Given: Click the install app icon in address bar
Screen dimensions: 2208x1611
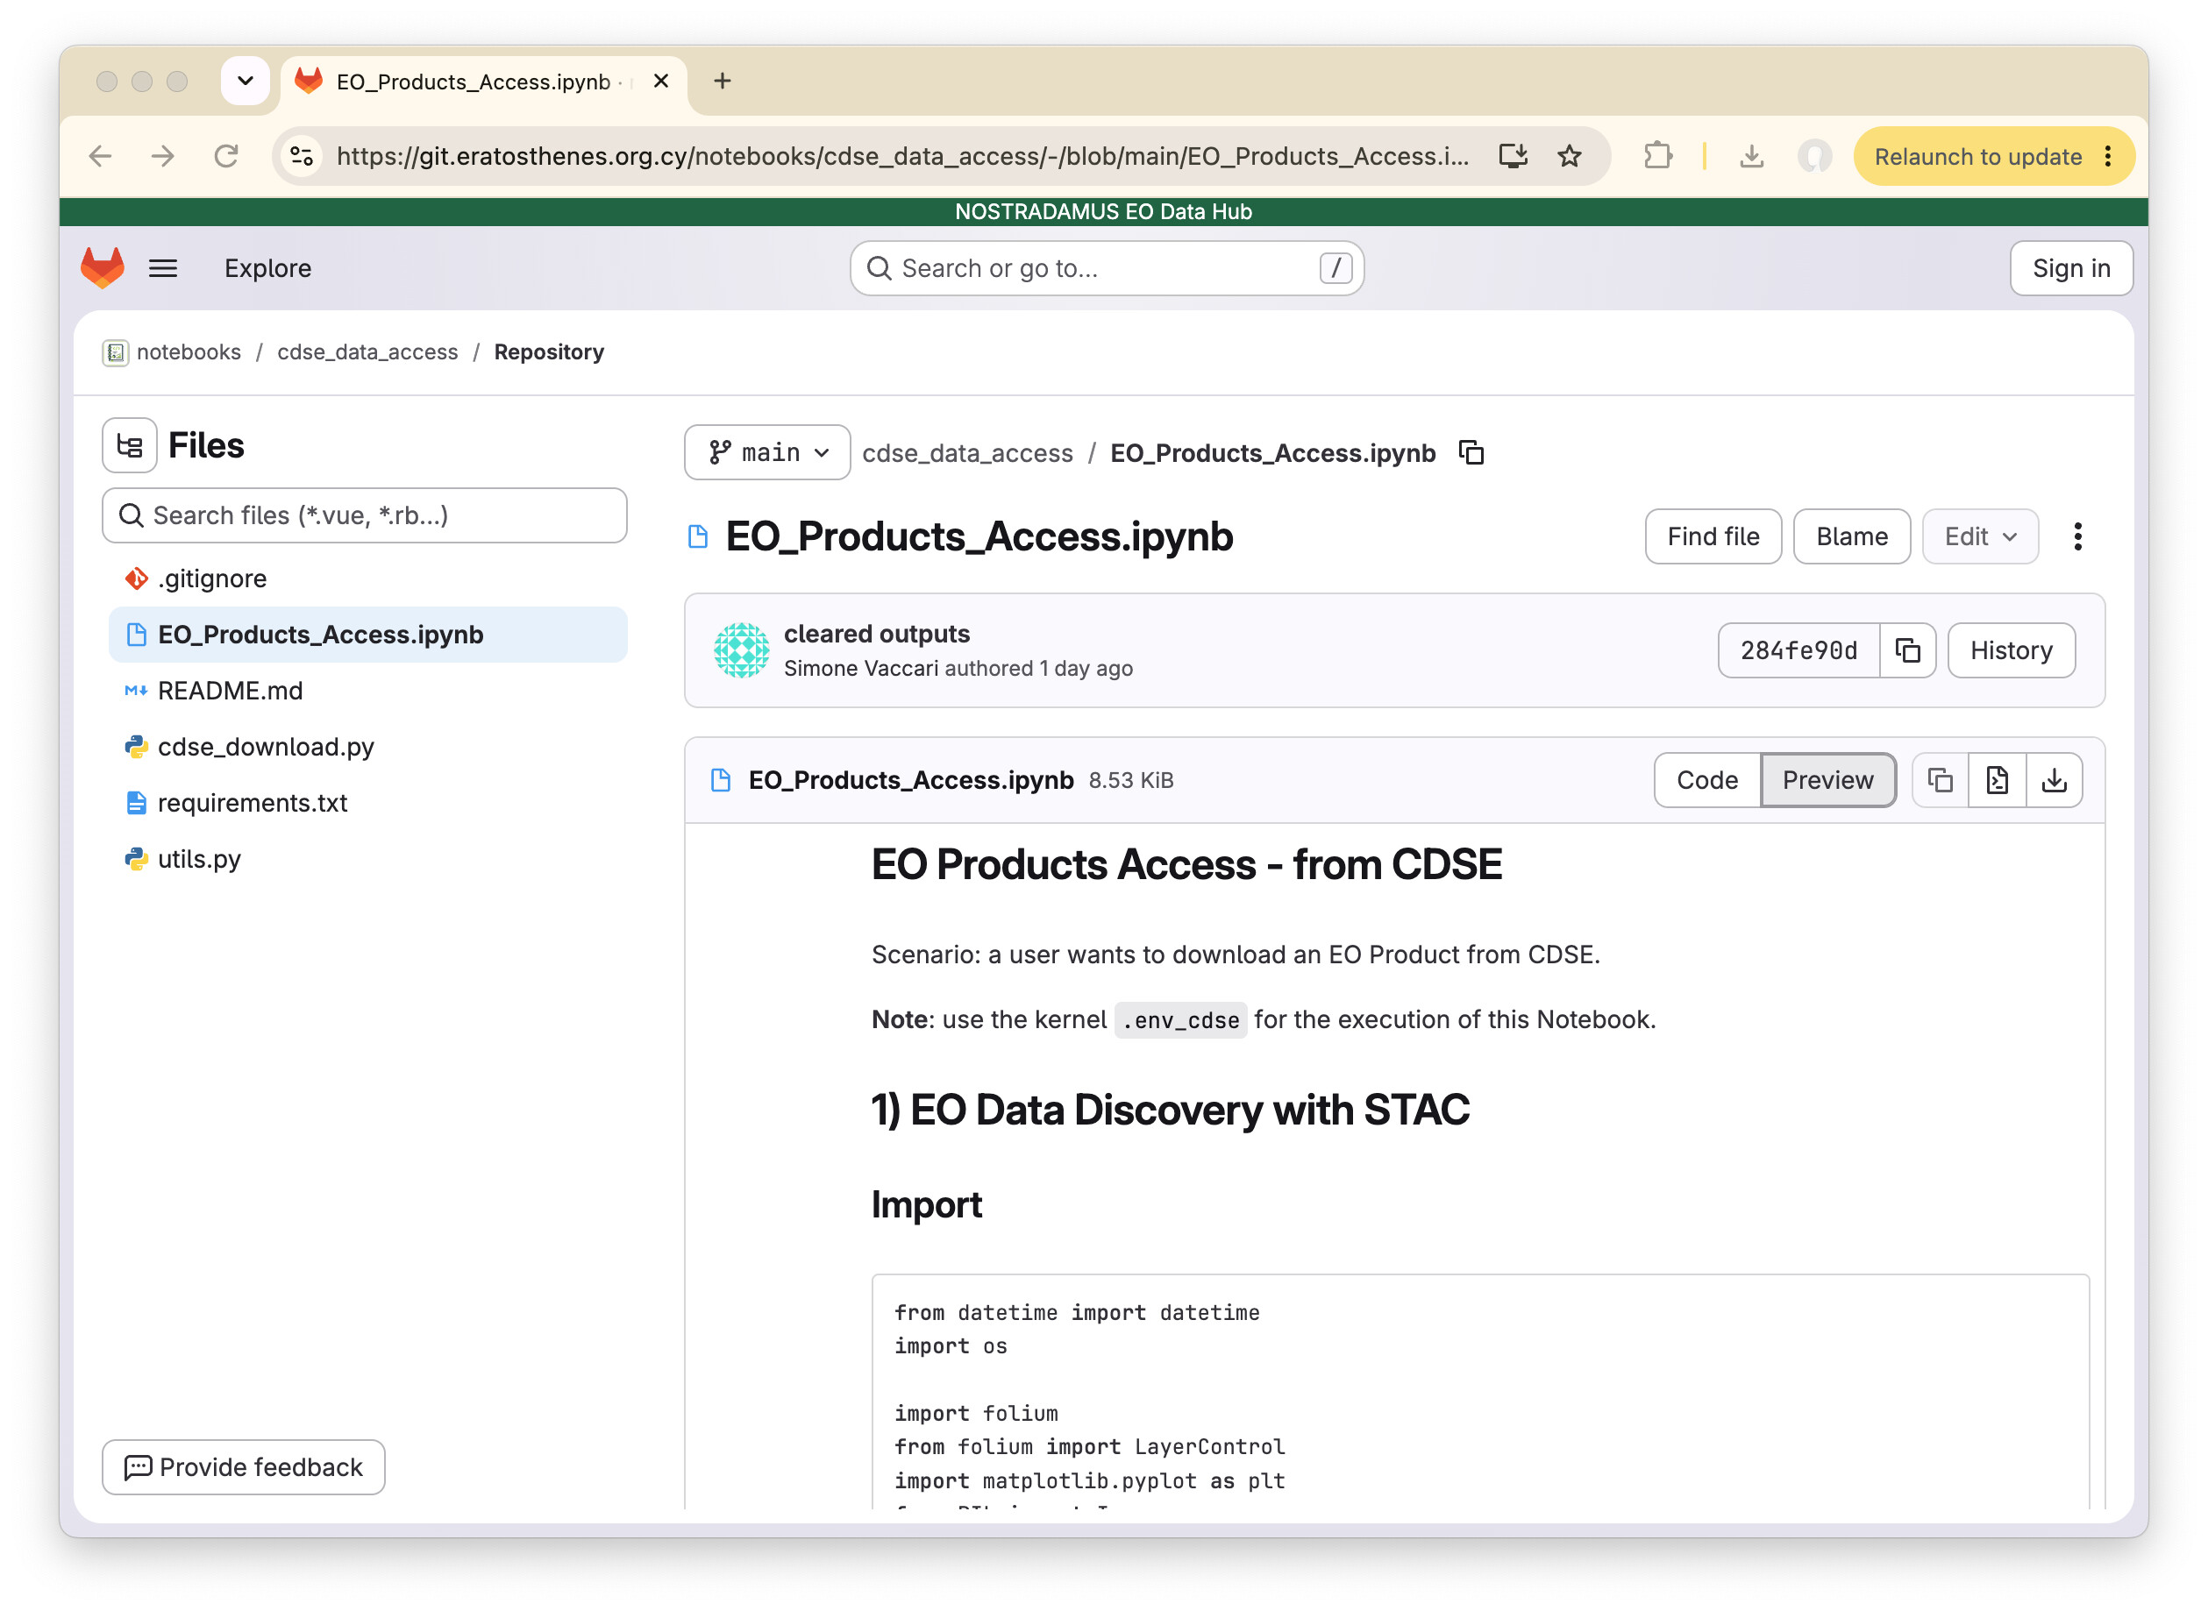Looking at the screenshot, I should 1514,156.
